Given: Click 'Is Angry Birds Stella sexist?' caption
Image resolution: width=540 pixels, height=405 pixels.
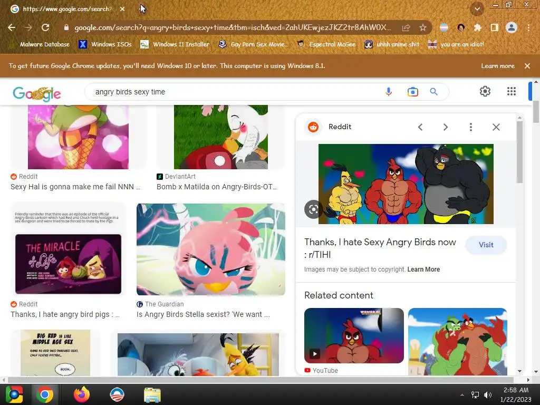Looking at the screenshot, I should click(x=203, y=314).
